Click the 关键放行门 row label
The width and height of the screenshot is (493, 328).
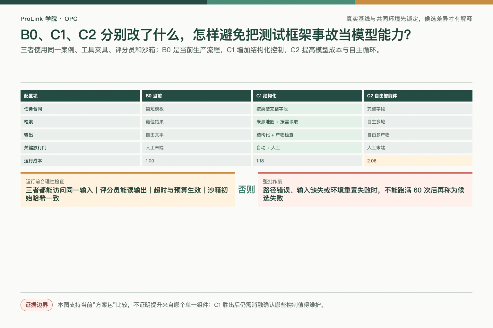(80, 148)
